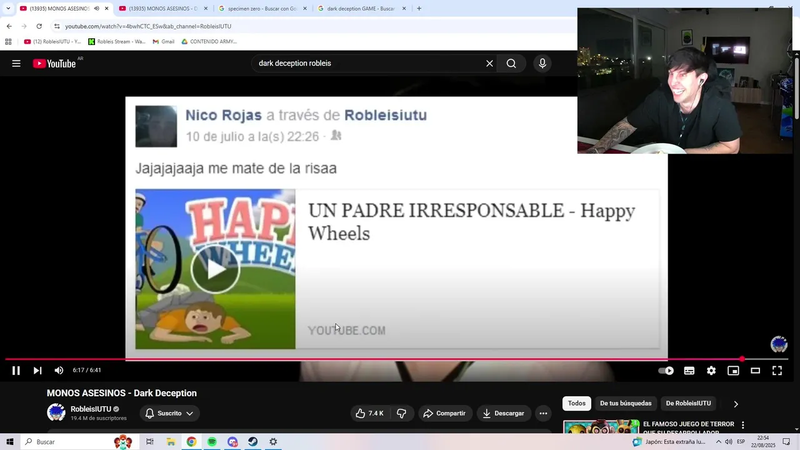Show hidden system tray icons
Image resolution: width=800 pixels, height=450 pixels.
tap(718, 442)
